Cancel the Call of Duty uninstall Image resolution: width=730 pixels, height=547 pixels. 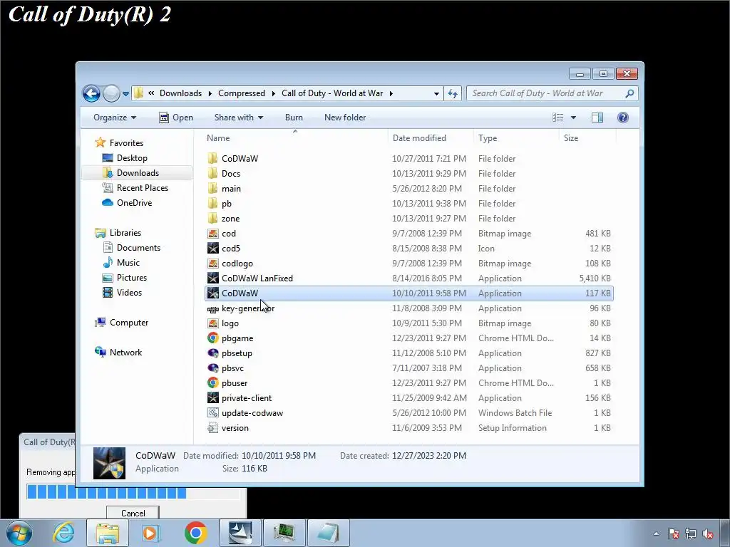click(x=133, y=513)
